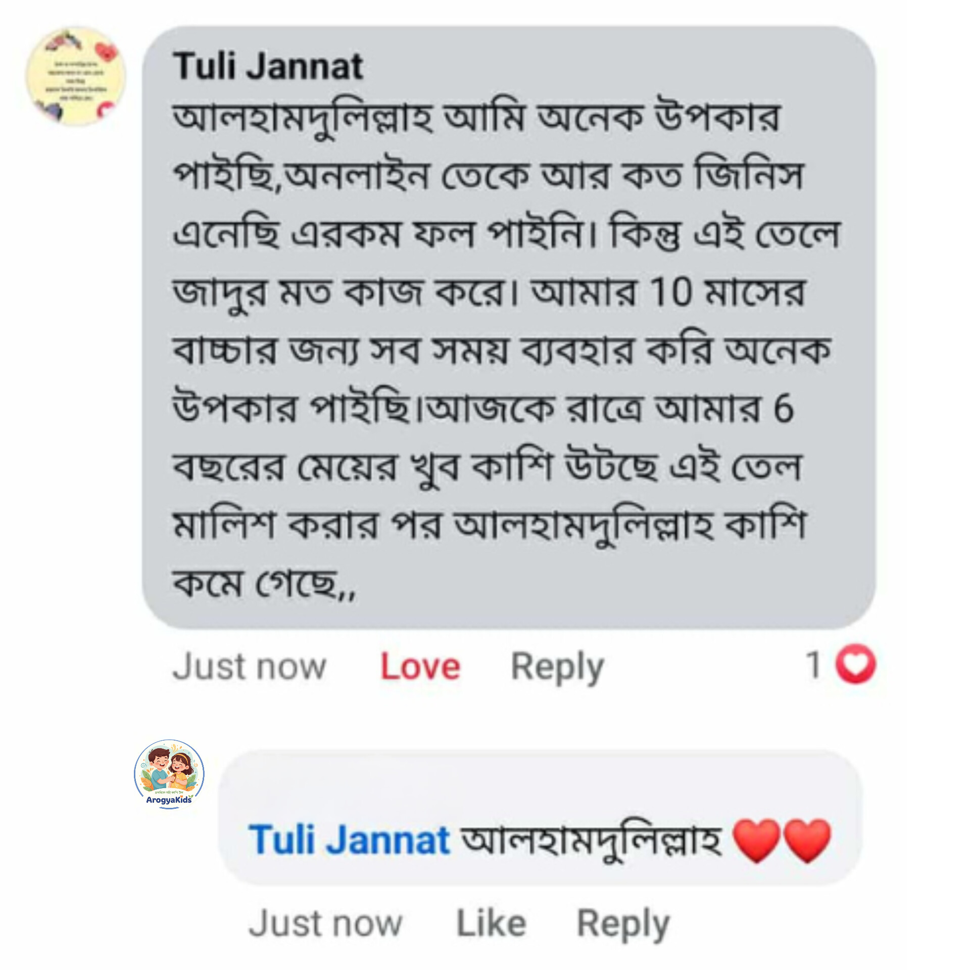Toggle the Love reaction on Tuli's comment
This screenshot has height=970, width=970.
[x=420, y=666]
